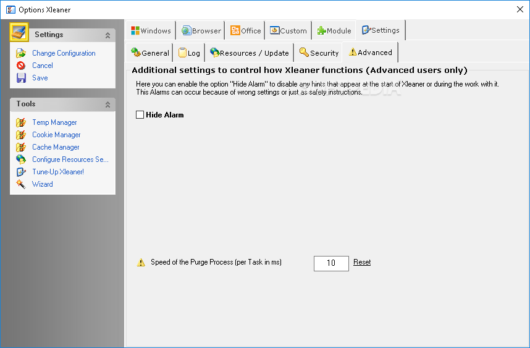Open Cookie Manager link
The width and height of the screenshot is (530, 348).
56,135
